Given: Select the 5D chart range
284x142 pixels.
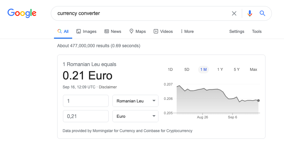Looking at the screenshot, I should [187, 70].
